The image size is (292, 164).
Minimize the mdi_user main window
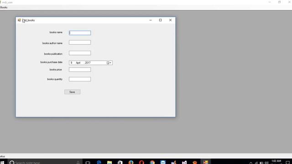270,2
